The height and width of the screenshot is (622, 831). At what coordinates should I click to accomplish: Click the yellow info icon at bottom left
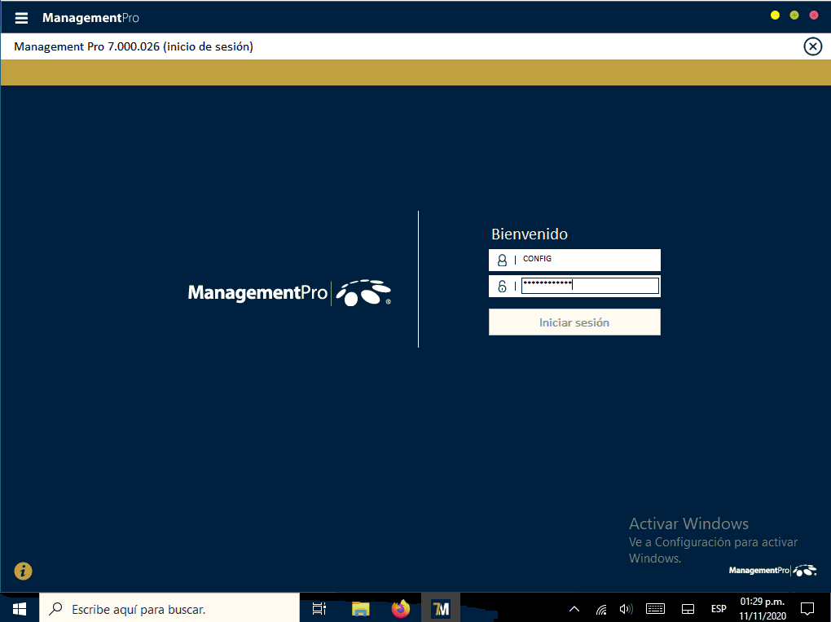pos(23,572)
